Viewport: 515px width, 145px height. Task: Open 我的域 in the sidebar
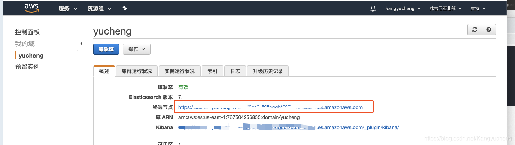pos(25,44)
